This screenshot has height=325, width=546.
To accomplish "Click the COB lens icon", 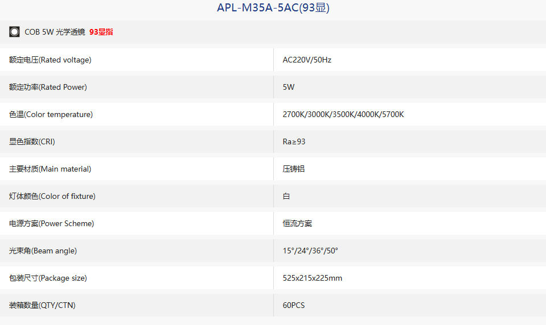I will 14,32.
